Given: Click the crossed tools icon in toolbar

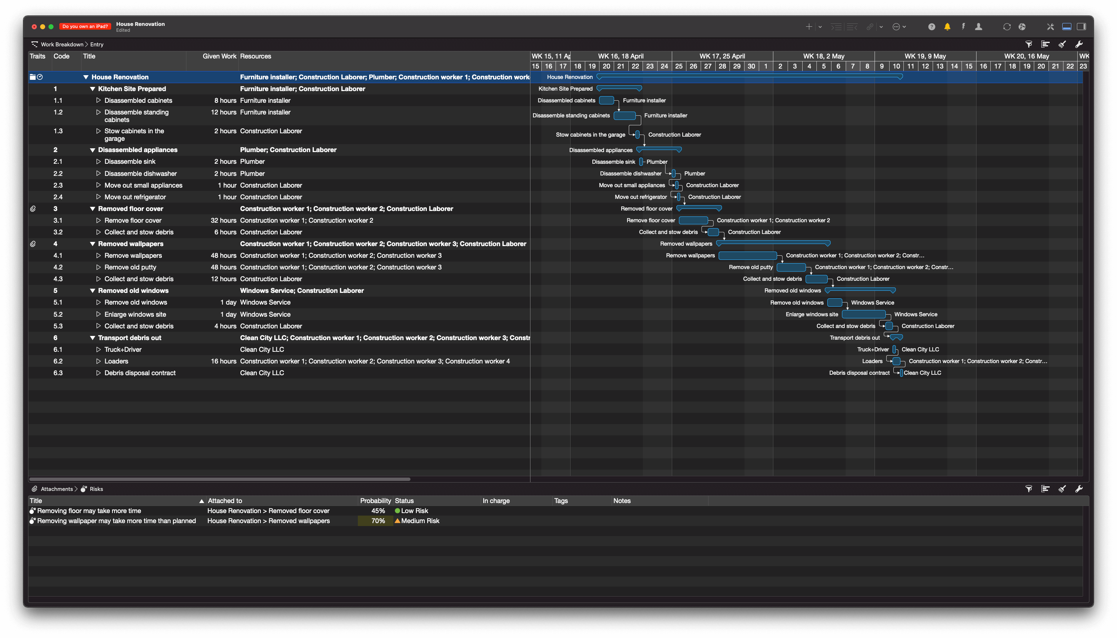Looking at the screenshot, I should click(1051, 27).
